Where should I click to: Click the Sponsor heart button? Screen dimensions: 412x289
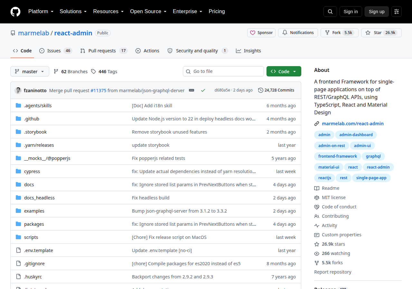[x=261, y=33]
